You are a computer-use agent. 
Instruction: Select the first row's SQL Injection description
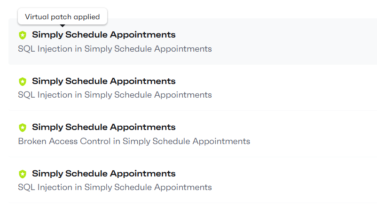pyautogui.click(x=115, y=49)
